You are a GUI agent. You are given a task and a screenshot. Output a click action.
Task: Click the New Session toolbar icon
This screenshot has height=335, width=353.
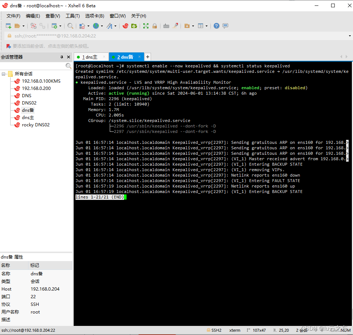(8, 26)
